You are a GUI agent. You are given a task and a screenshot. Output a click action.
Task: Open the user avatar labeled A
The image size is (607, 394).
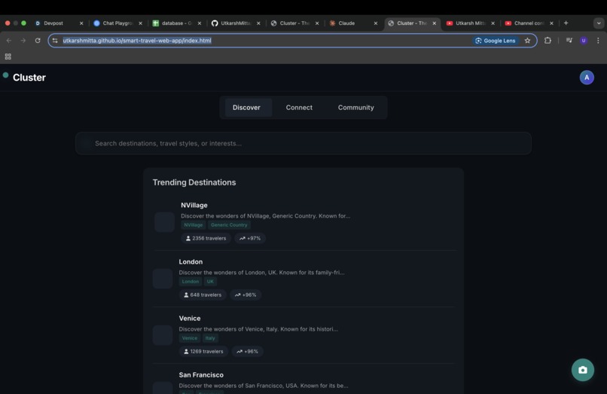[587, 78]
